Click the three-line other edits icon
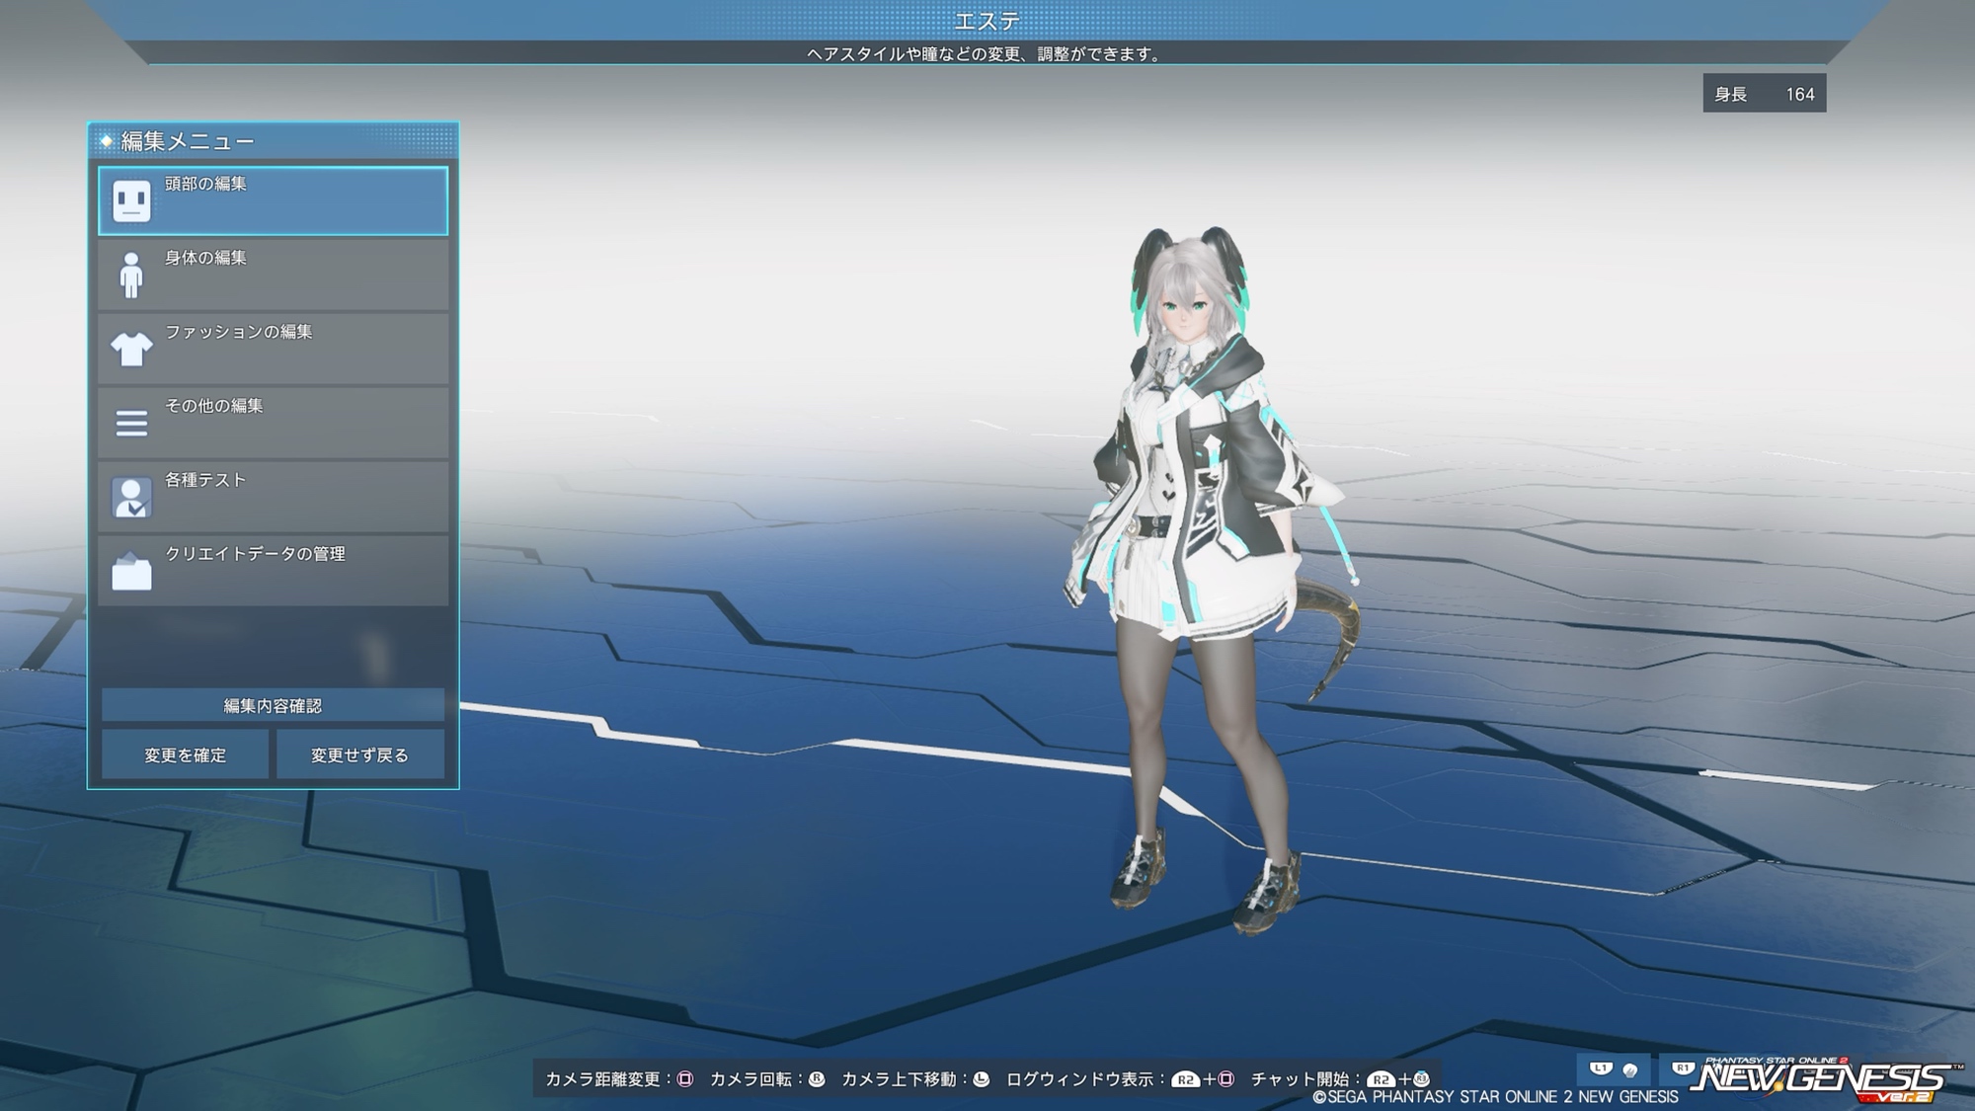The image size is (1975, 1111). pyautogui.click(x=131, y=424)
